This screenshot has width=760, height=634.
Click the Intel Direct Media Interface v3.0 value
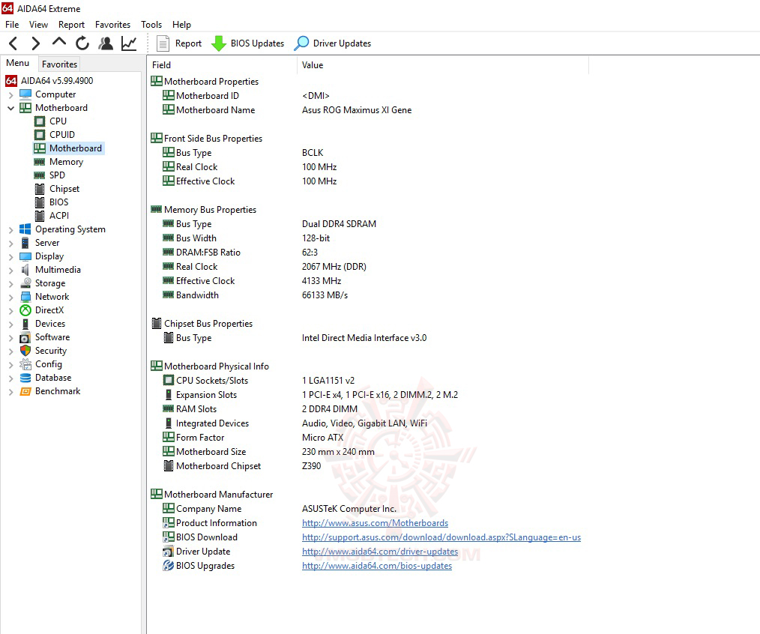364,338
